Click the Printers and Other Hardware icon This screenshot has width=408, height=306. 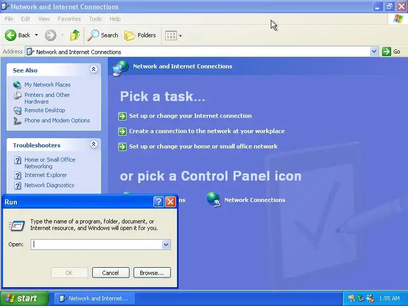tap(17, 95)
